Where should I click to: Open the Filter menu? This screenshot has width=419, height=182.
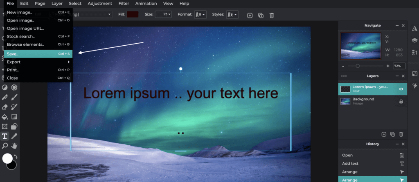pyautogui.click(x=124, y=3)
